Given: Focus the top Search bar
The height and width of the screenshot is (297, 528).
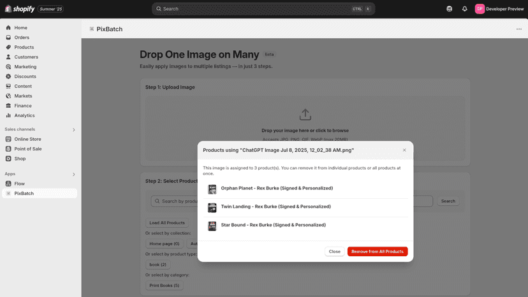Looking at the screenshot, I should pos(263,9).
